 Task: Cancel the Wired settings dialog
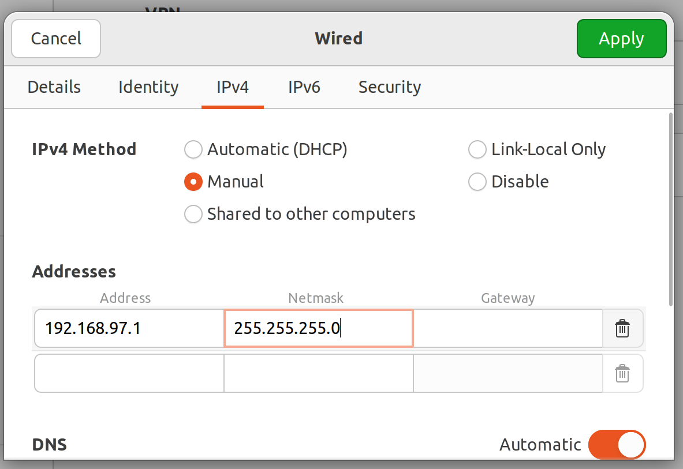coord(55,39)
